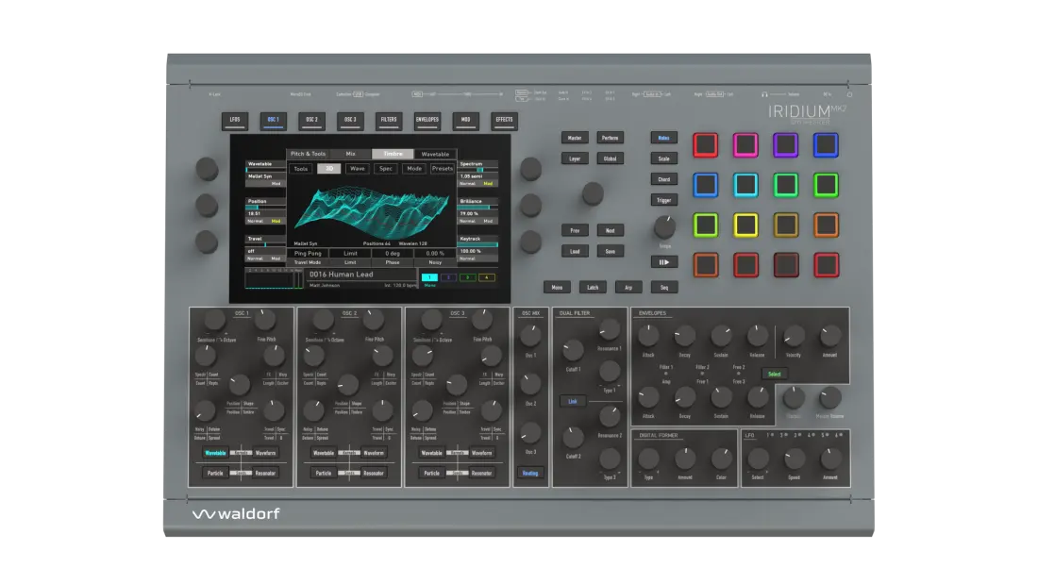Click the Resonance 2 filter knob
Screen dimensions: 1038x584
pyautogui.click(x=609, y=416)
